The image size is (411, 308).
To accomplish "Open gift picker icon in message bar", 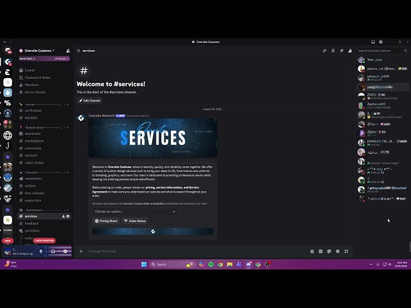I will coord(312,252).
